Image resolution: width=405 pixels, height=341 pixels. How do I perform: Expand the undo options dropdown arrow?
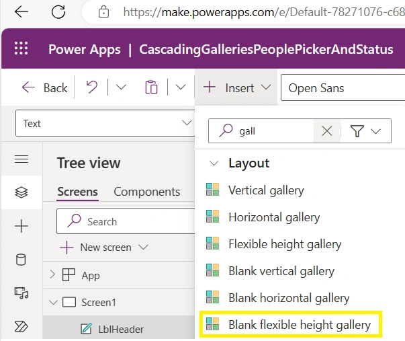point(121,87)
